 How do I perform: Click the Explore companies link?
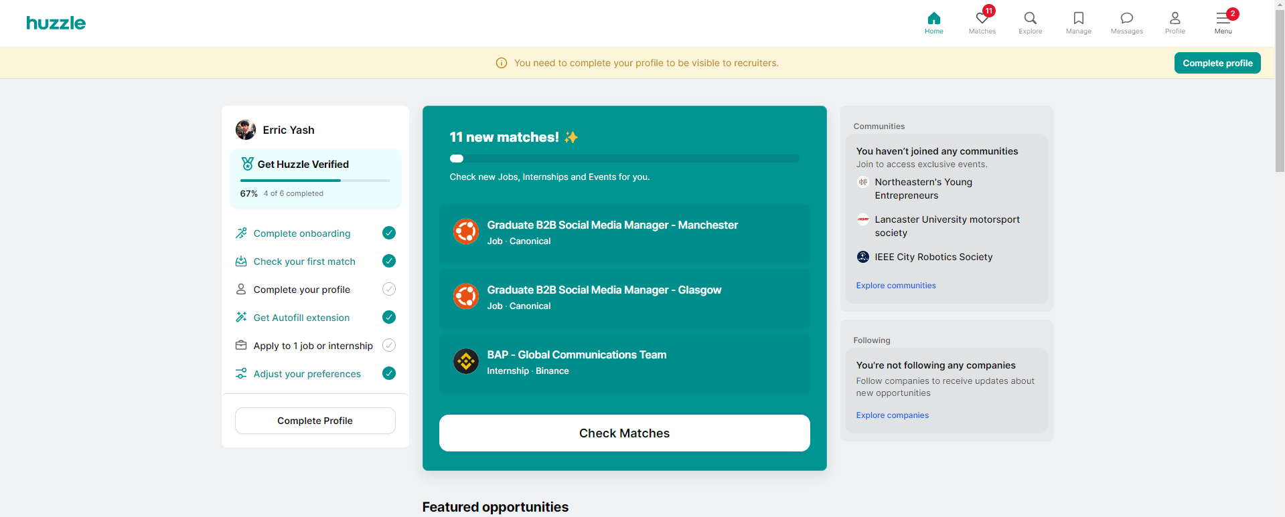(893, 415)
